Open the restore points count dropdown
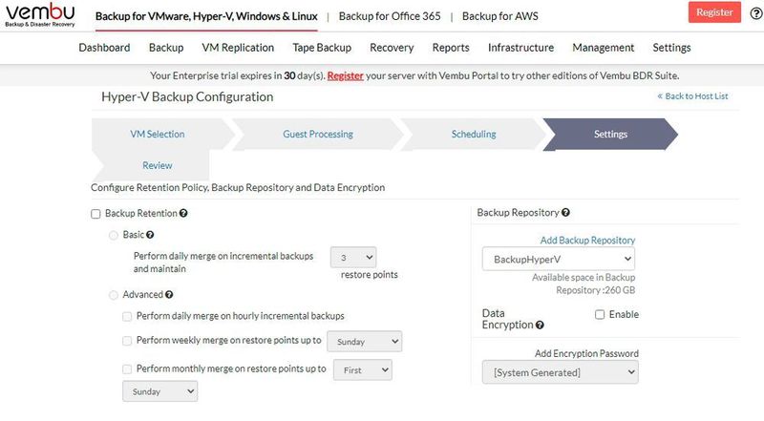Viewport: 764px width, 421px height. click(x=353, y=257)
